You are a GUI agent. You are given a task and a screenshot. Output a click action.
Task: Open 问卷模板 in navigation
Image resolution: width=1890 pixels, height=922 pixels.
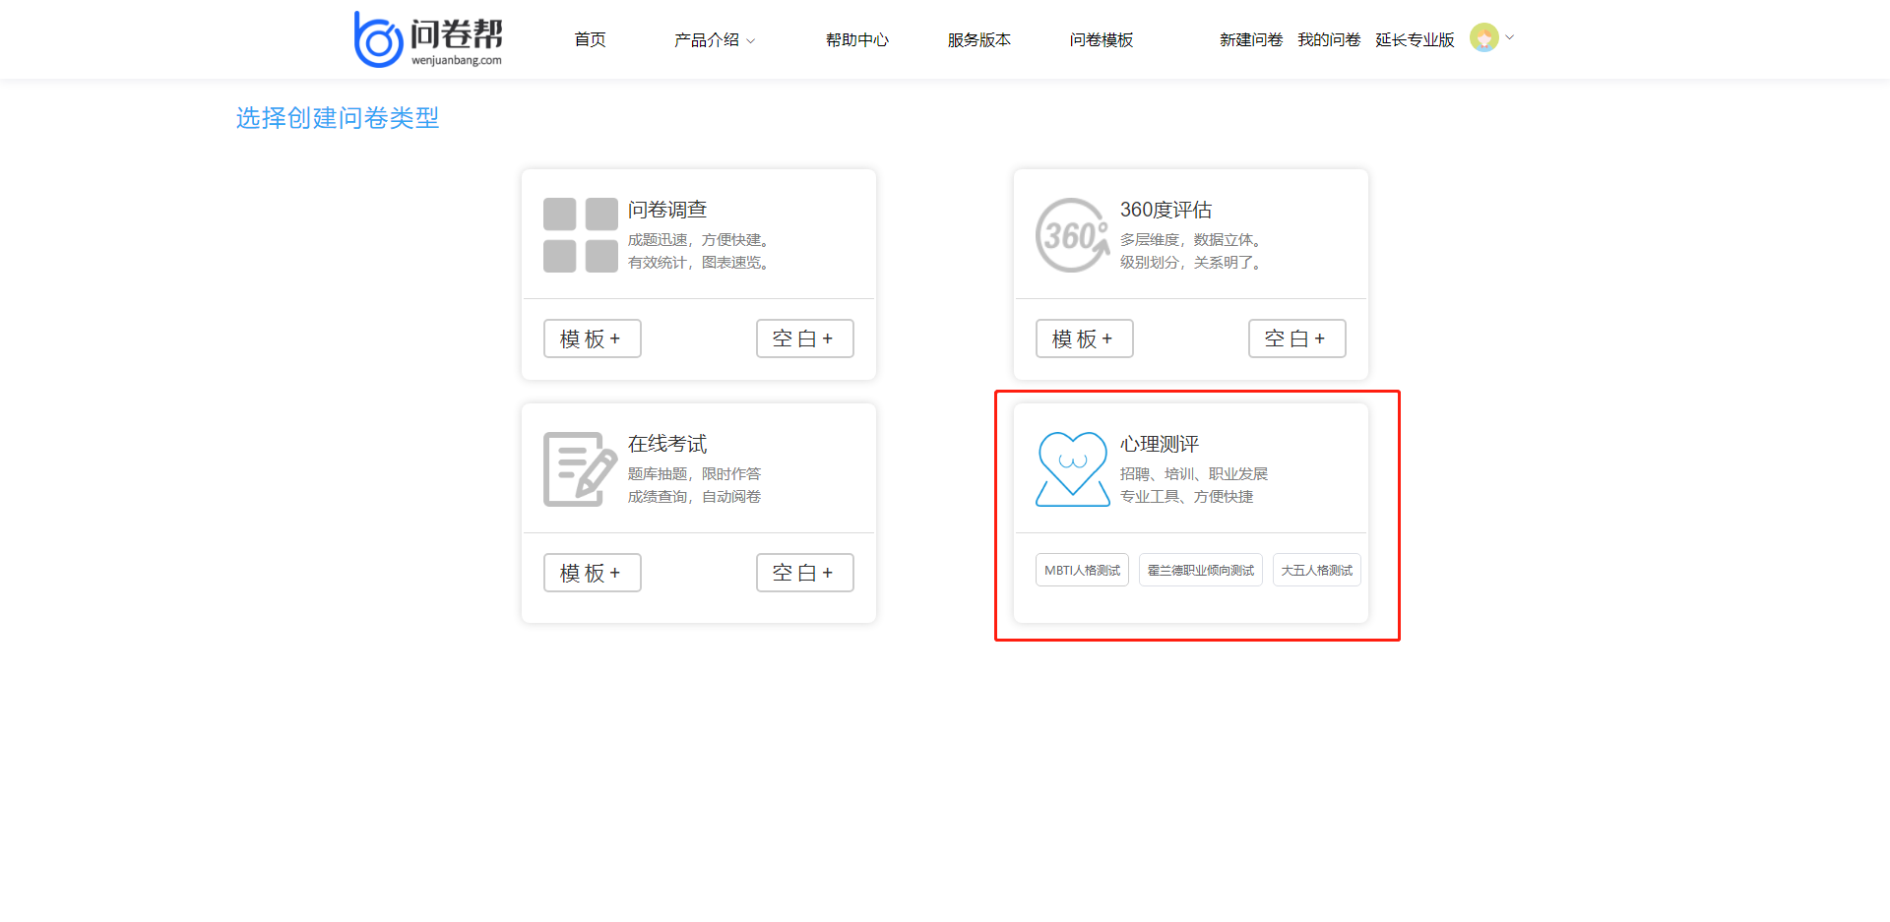[x=1102, y=40]
